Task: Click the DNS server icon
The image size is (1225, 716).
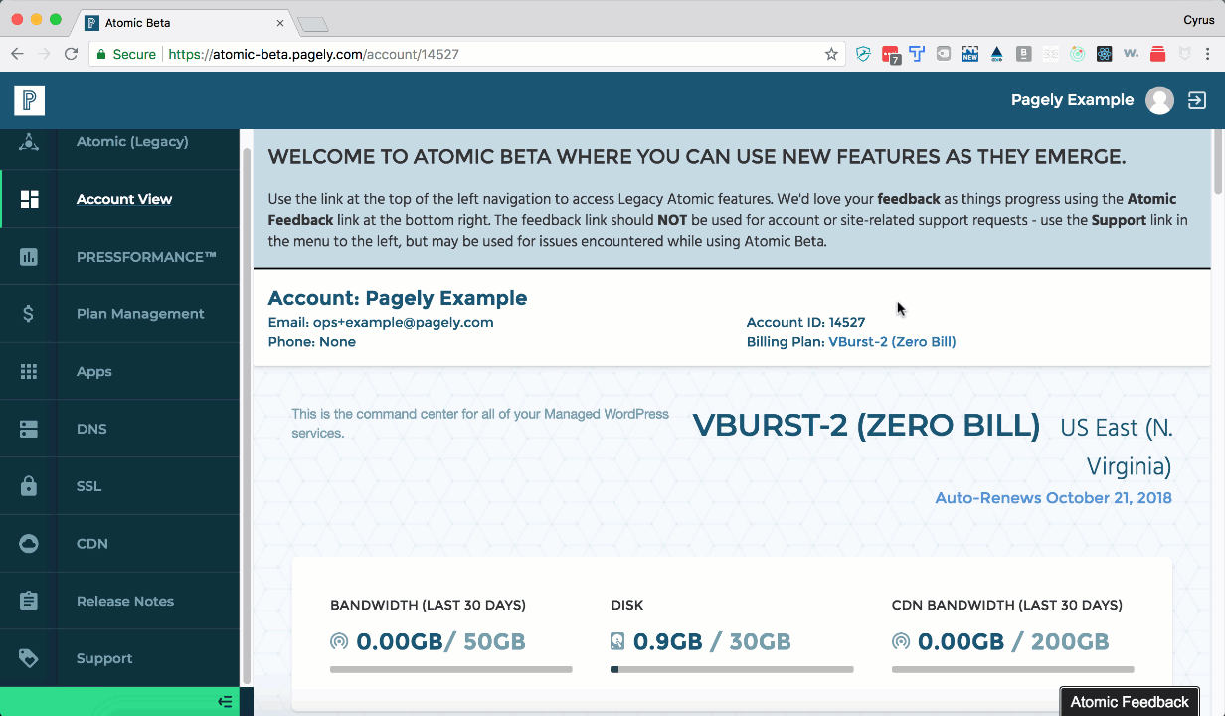Action: click(x=29, y=429)
